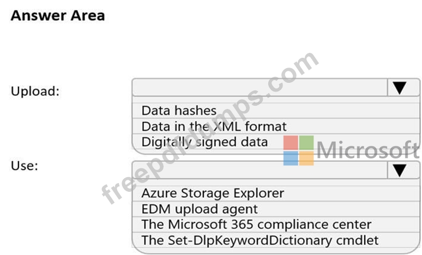
Task: Click the red square of the Microsoft logo
Action: tap(291, 143)
